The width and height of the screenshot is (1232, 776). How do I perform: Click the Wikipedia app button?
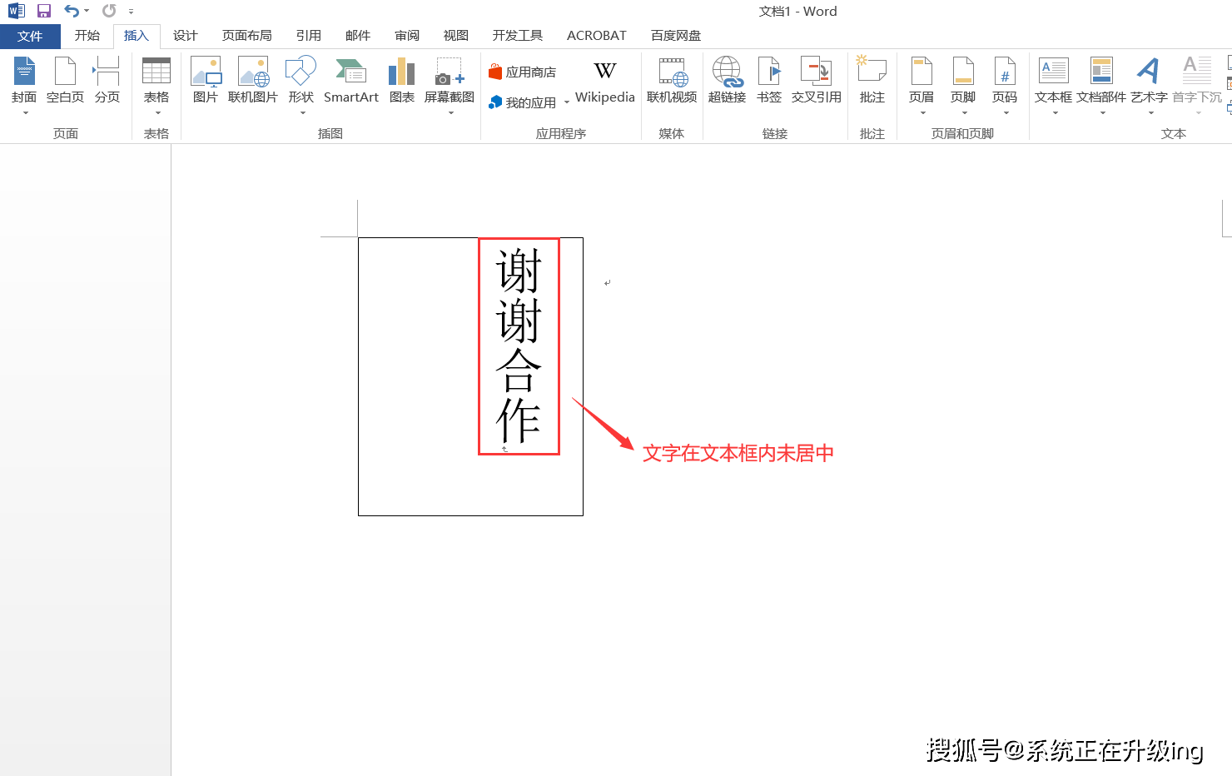(605, 81)
